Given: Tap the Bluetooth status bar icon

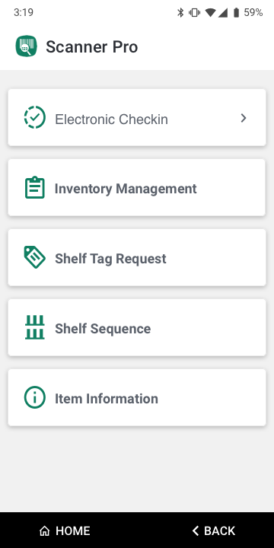Looking at the screenshot, I should [x=180, y=13].
